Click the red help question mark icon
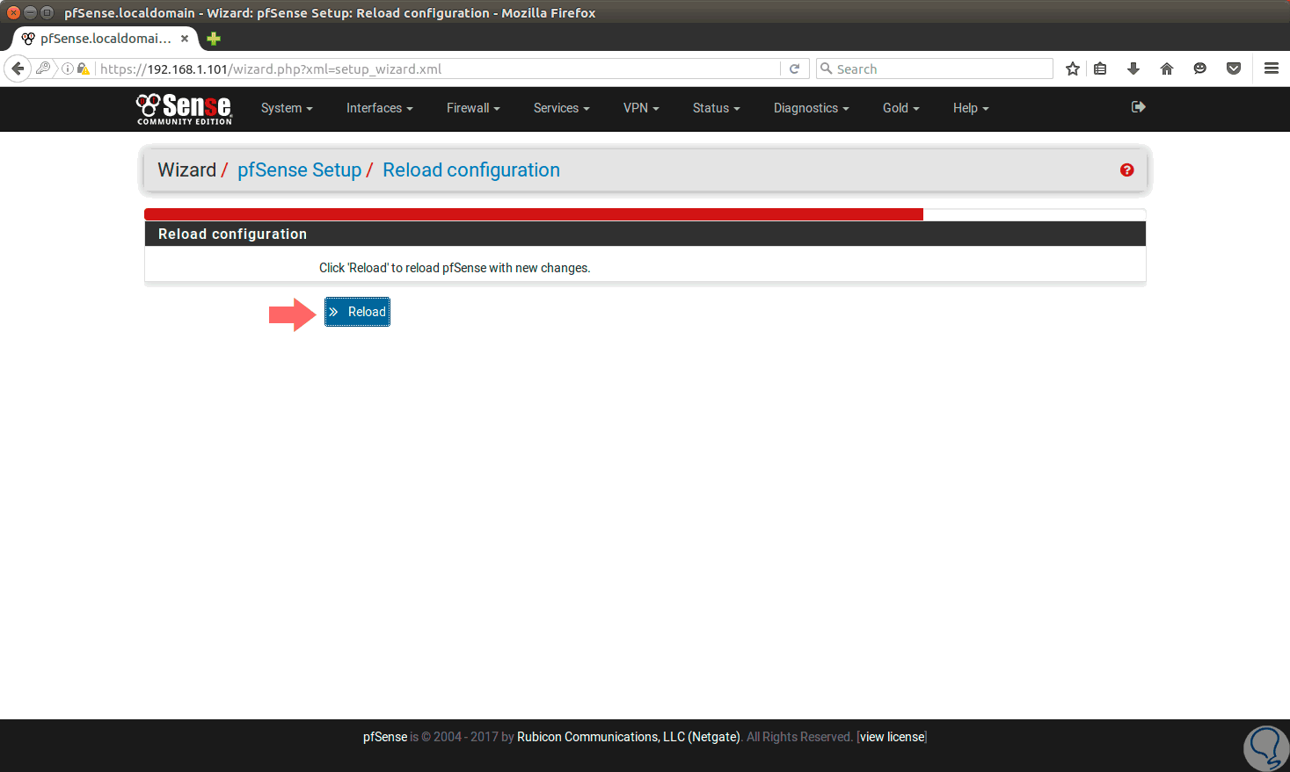This screenshot has width=1290, height=772. [1126, 170]
